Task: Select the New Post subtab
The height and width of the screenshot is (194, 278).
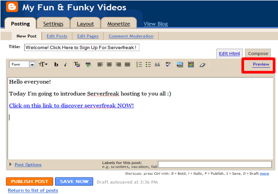Action: coord(27,36)
